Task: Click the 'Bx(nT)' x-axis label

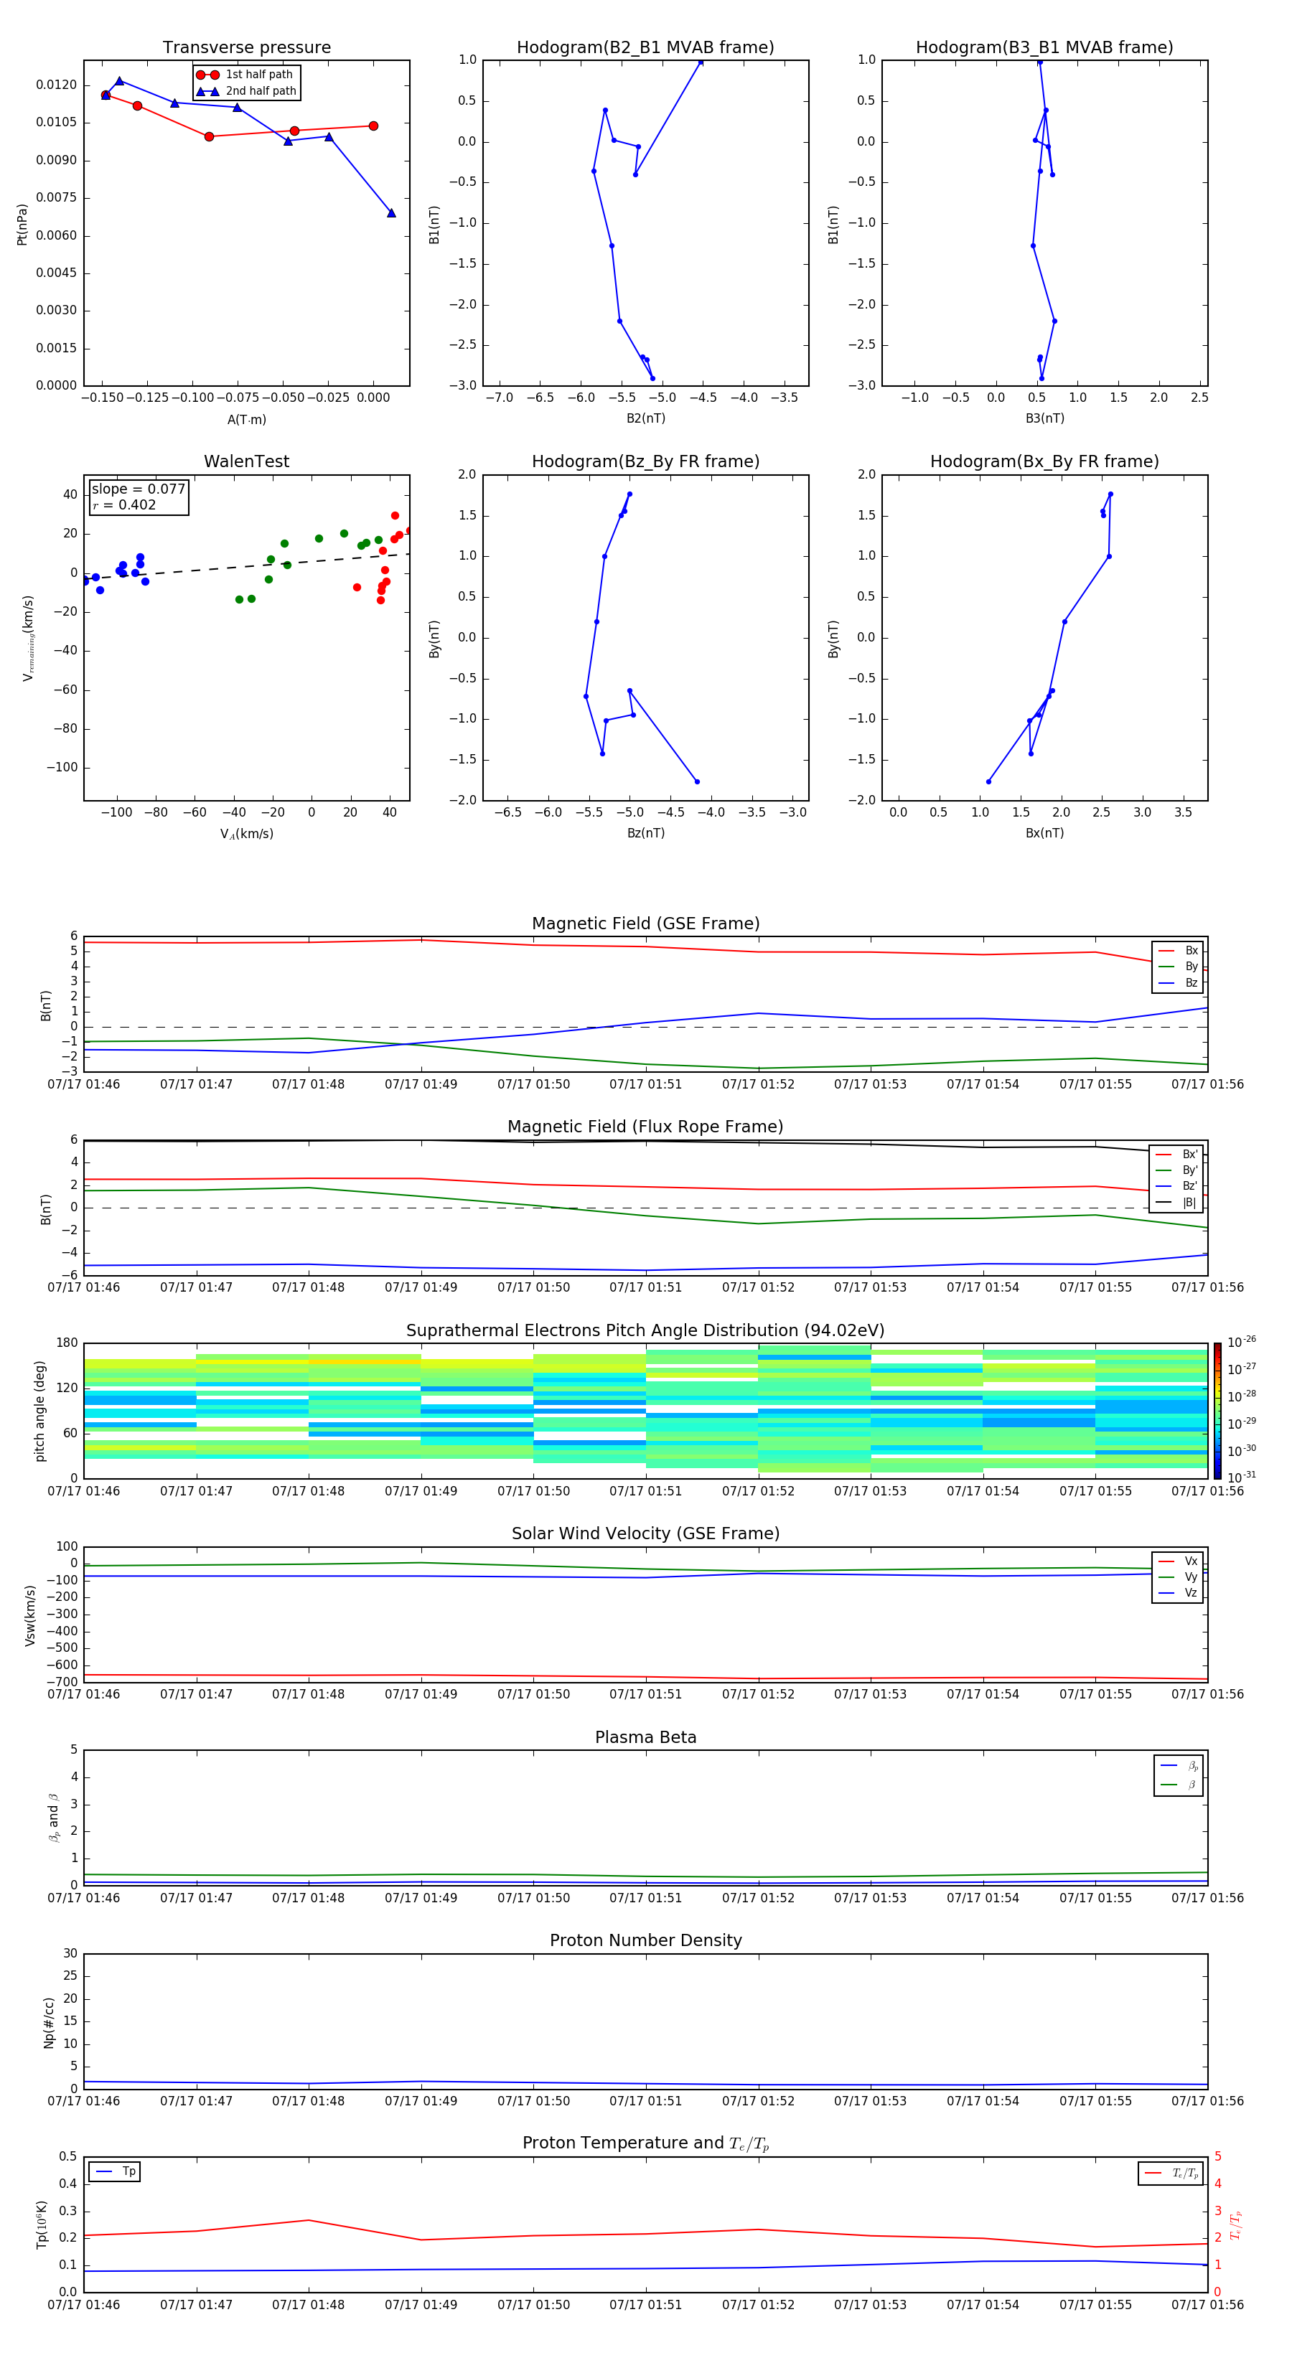Action: (x=1044, y=833)
